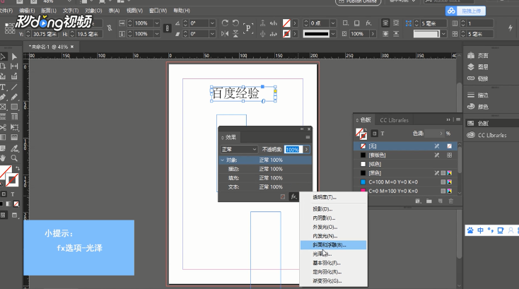Select the Zoom magnifier tool
Screen dimensions: 519x289
coord(14,158)
